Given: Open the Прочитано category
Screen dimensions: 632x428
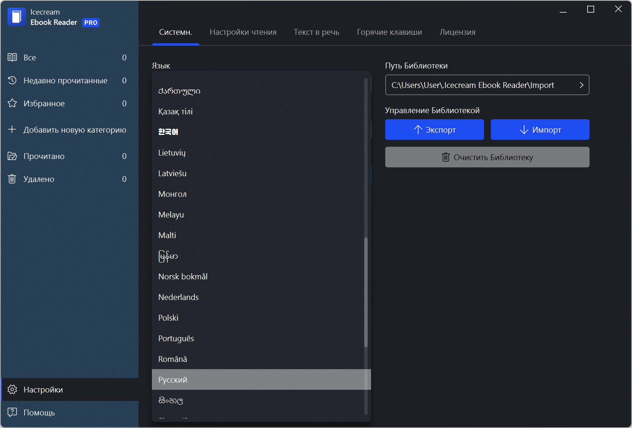Looking at the screenshot, I should 69,156.
